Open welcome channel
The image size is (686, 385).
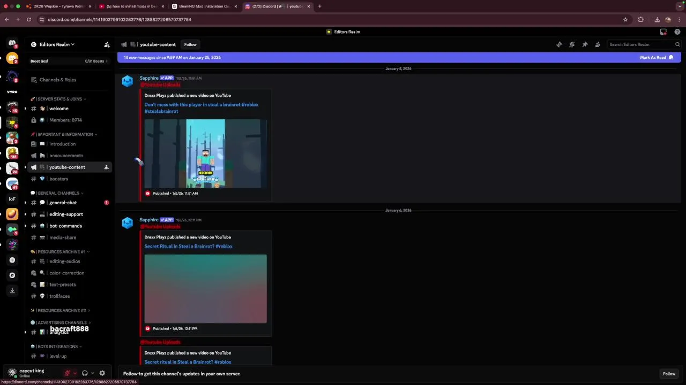70,109
